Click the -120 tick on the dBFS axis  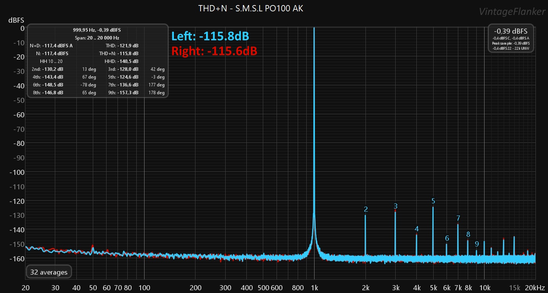[16, 201]
